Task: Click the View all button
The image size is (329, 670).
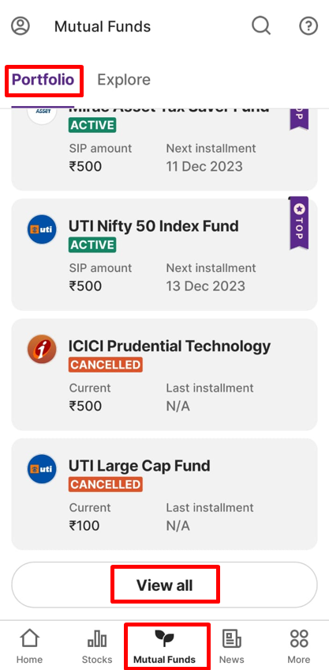Action: tap(164, 585)
